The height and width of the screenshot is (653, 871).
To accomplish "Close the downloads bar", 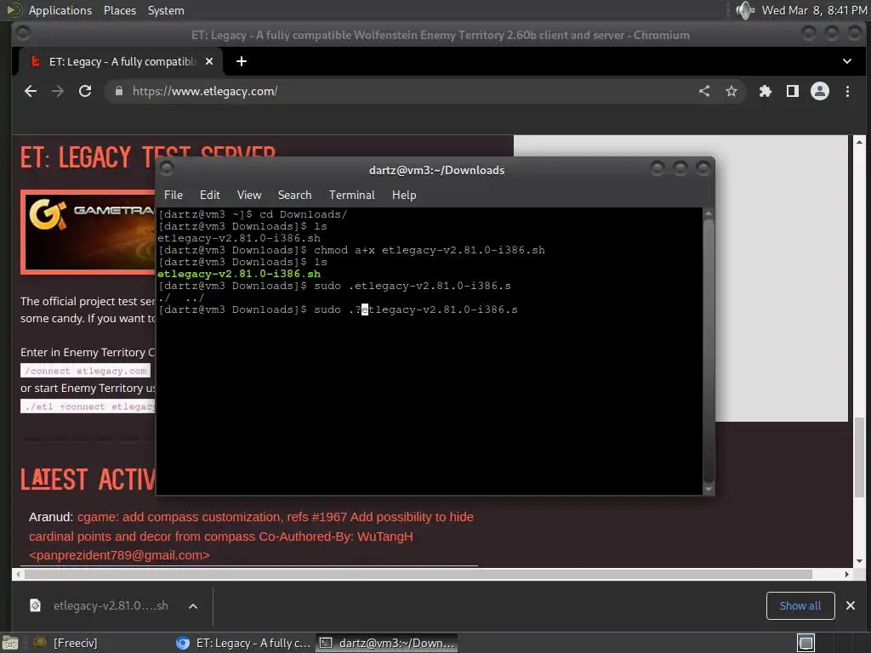I will tap(850, 605).
